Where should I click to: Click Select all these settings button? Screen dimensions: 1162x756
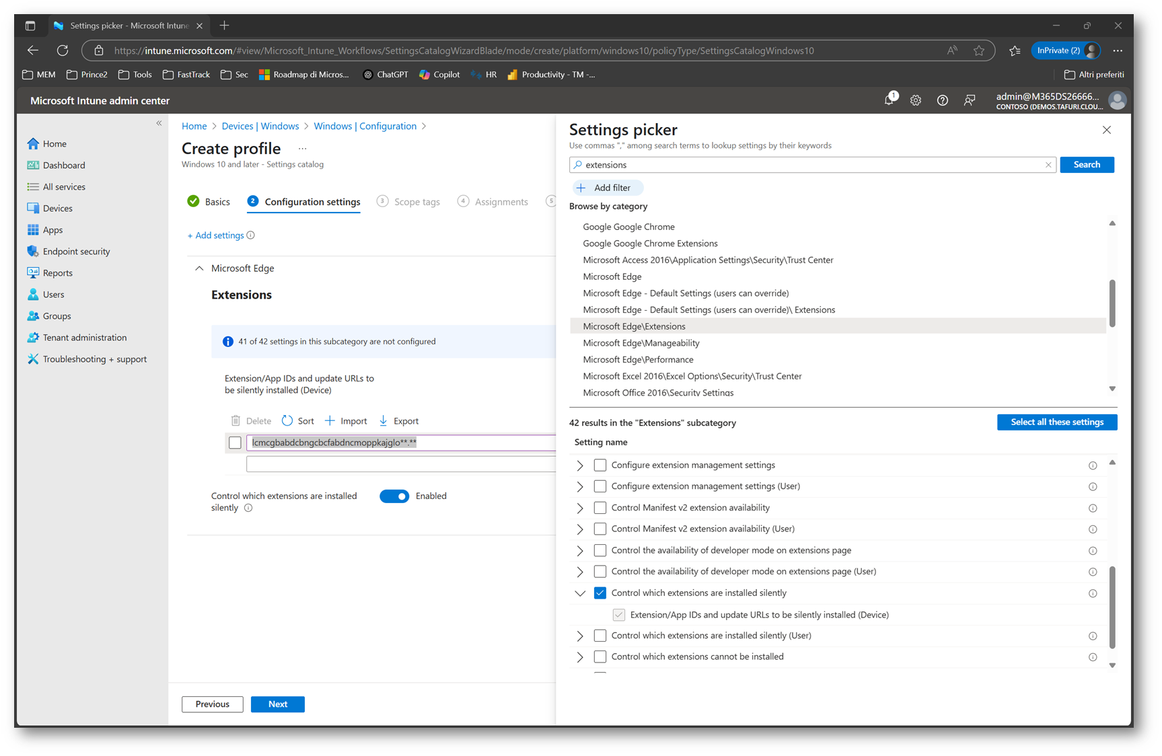[x=1057, y=422]
